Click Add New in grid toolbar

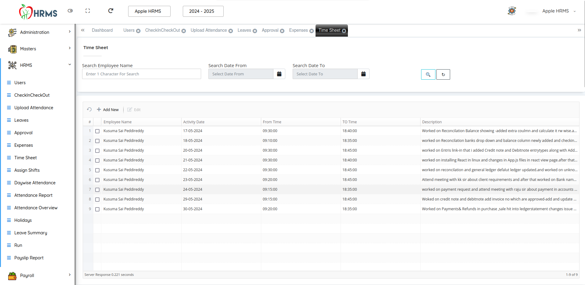(108, 110)
